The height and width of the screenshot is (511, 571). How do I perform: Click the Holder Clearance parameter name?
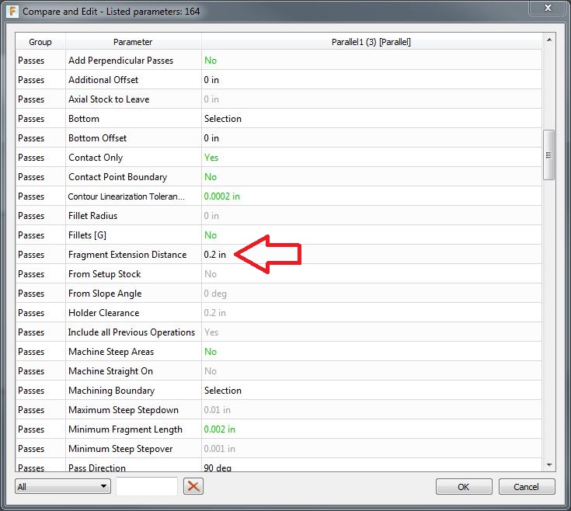click(x=104, y=313)
